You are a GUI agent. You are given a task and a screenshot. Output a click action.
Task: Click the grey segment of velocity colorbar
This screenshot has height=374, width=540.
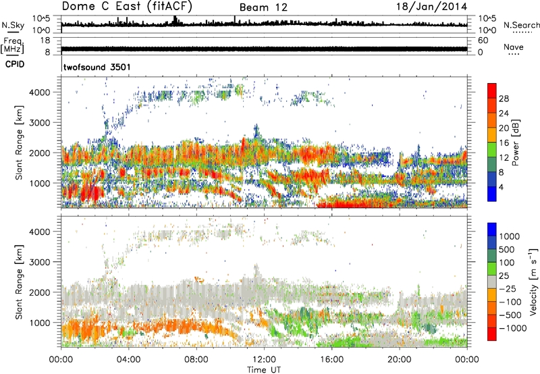click(492, 282)
